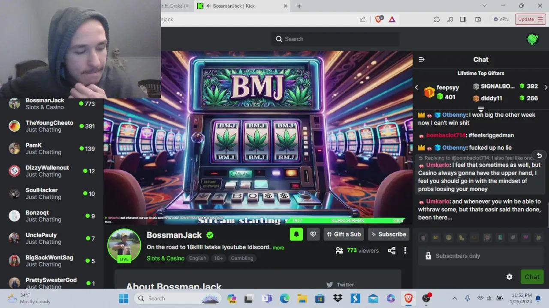The width and height of the screenshot is (549, 308).
Task: Follow channel with the heart icon
Action: pos(313,234)
